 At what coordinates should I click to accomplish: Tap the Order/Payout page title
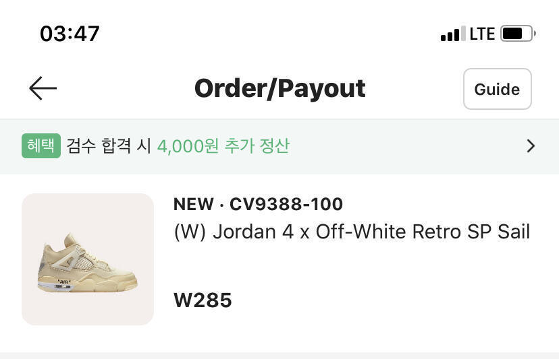coord(279,88)
